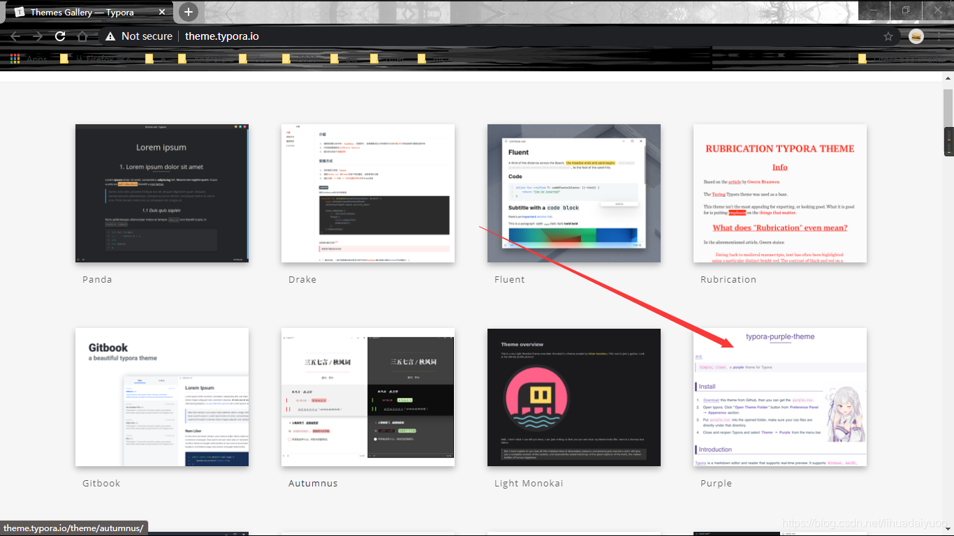Open the Panda theme preview
This screenshot has height=536, width=954.
coord(162,193)
